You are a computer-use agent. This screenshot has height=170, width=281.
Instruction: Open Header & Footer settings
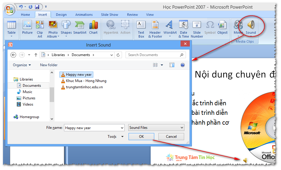(x=155, y=29)
